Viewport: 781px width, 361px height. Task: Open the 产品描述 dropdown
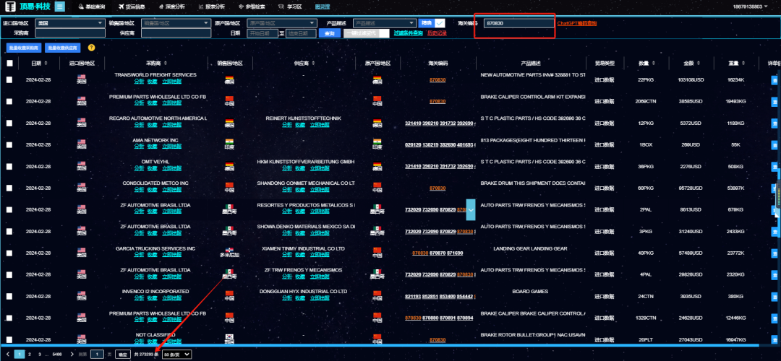click(x=385, y=23)
